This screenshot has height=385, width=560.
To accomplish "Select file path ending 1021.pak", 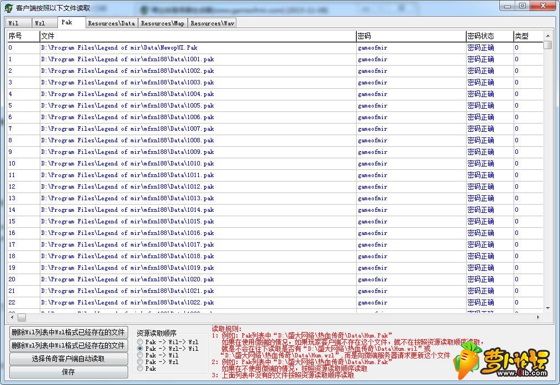I will tap(127, 291).
